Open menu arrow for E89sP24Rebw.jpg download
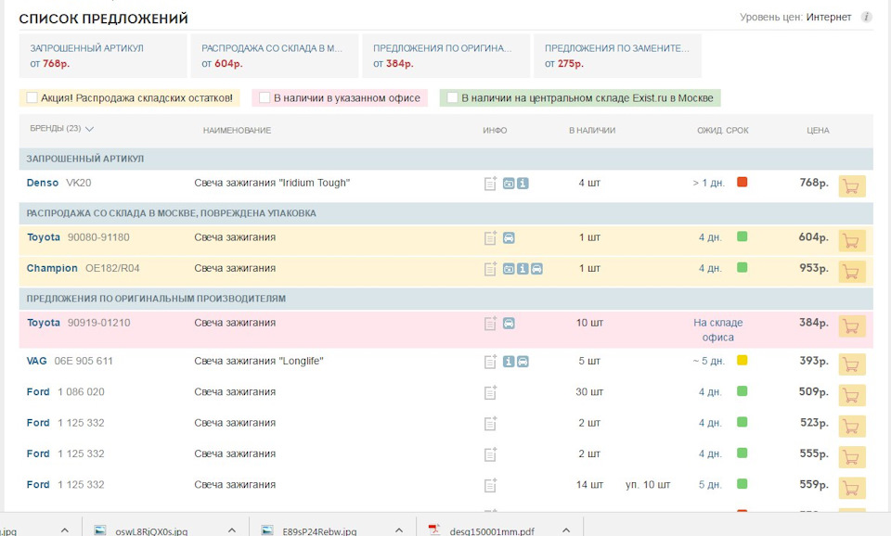 point(399,530)
